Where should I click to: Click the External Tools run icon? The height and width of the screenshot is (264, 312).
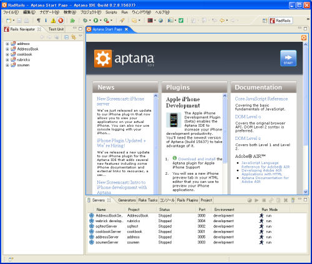[x=107, y=21]
